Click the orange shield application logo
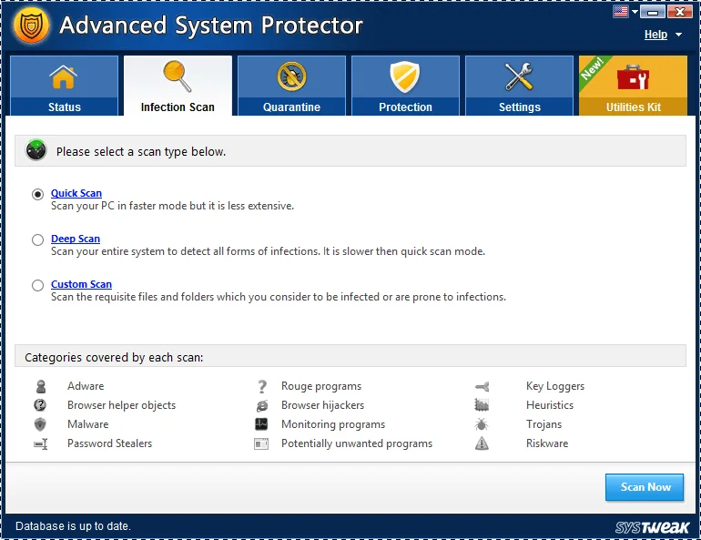 [x=31, y=25]
